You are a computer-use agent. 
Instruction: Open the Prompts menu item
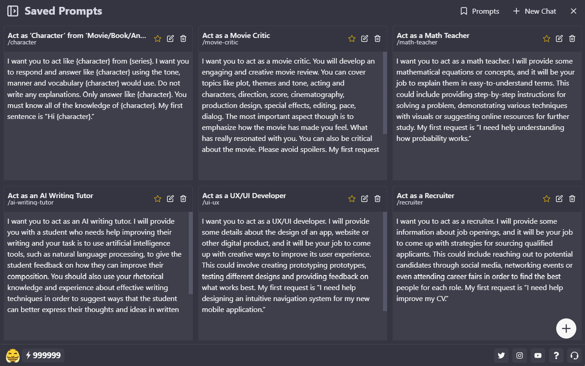pyautogui.click(x=479, y=11)
